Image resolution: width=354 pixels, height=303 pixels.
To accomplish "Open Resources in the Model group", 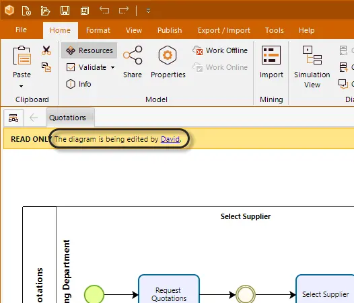I will click(90, 50).
